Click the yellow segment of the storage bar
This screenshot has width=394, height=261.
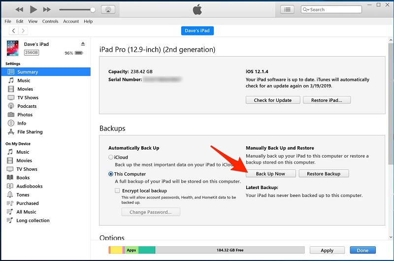(116, 250)
